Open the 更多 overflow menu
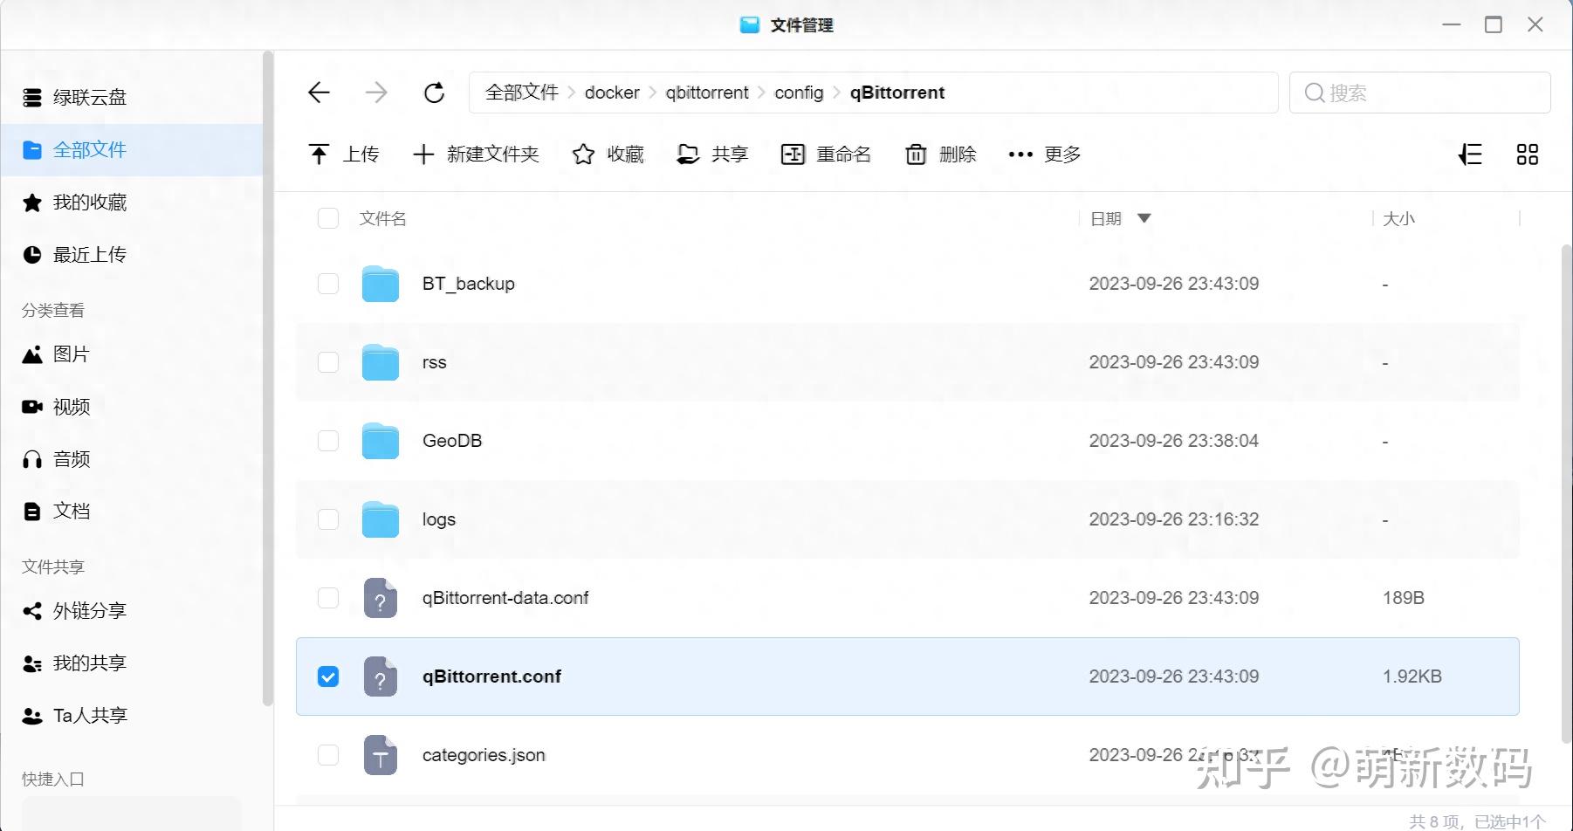The image size is (1573, 831). [x=1043, y=154]
